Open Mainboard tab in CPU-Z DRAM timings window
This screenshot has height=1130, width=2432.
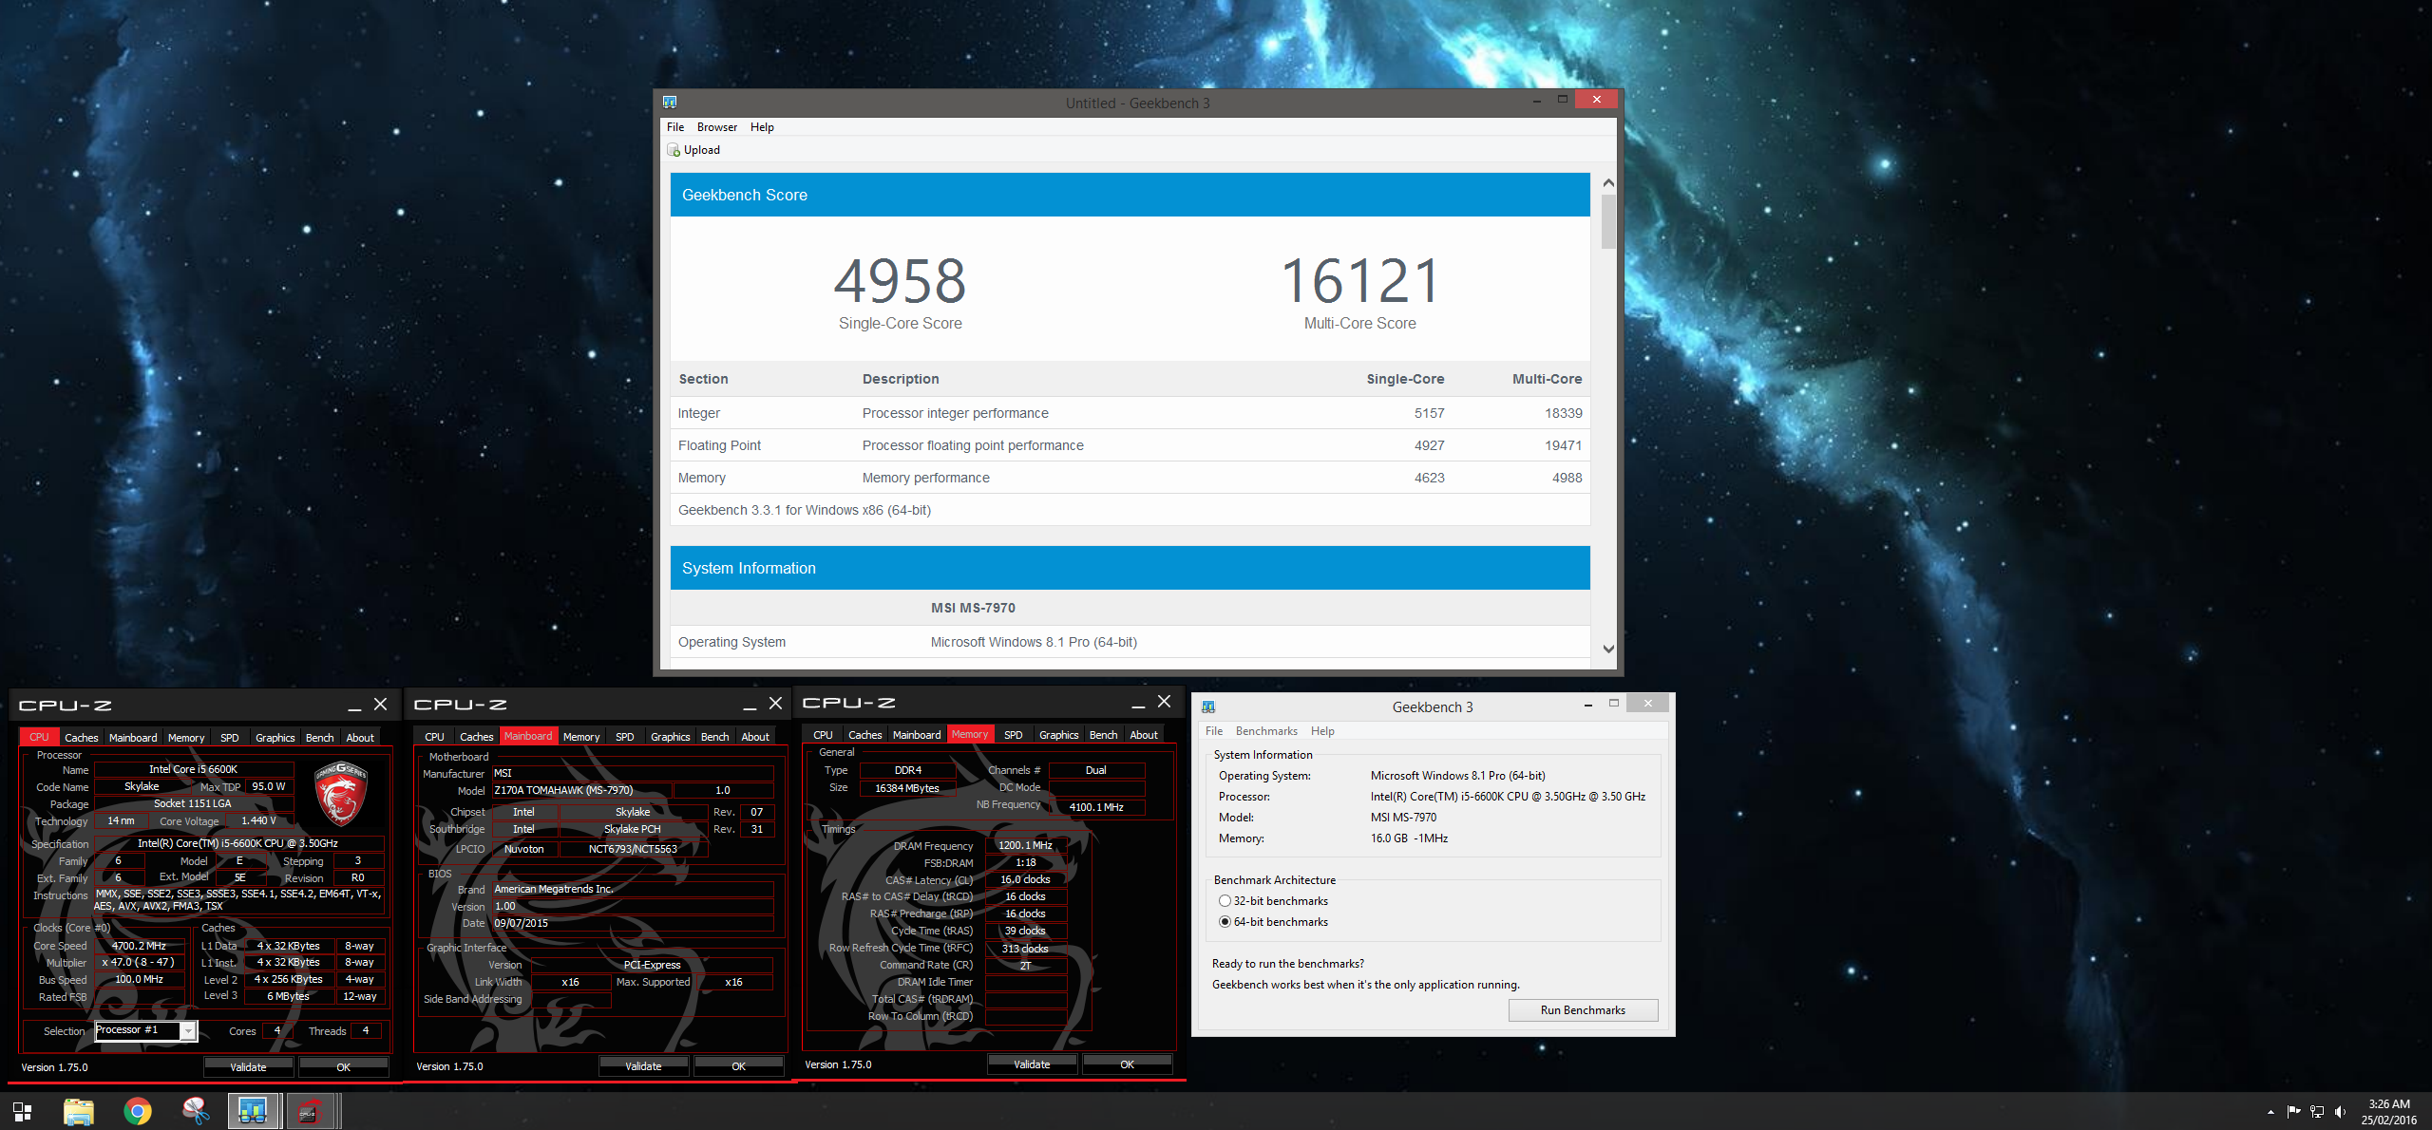coord(917,735)
